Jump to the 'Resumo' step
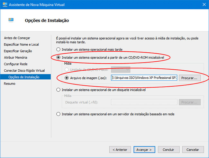 (10, 83)
